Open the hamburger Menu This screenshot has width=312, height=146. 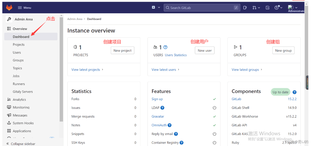pos(24,8)
